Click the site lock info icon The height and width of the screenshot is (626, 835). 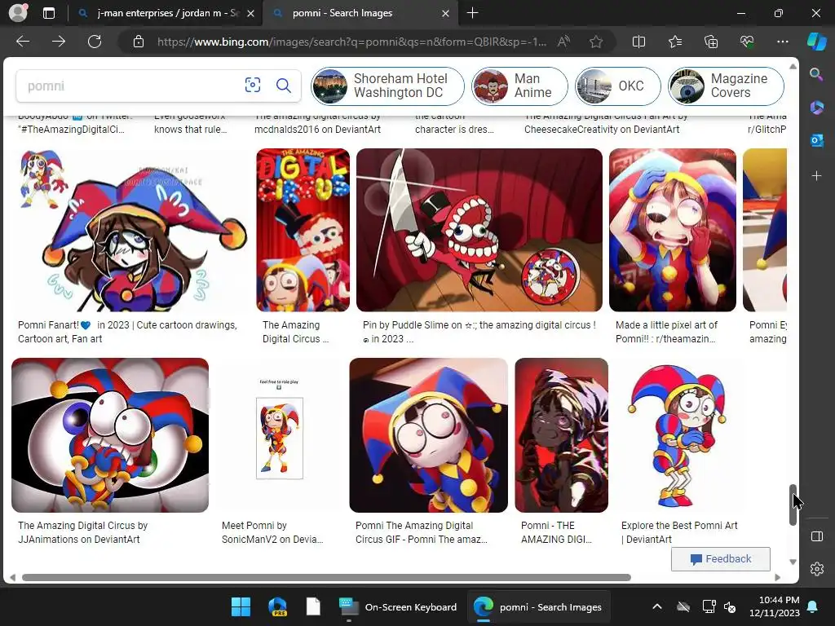[x=139, y=42]
